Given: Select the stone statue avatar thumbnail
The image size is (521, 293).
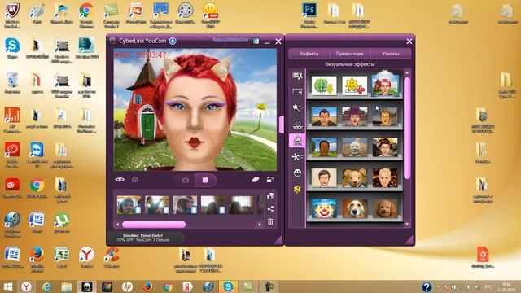Looking at the screenshot, I should tap(355, 146).
